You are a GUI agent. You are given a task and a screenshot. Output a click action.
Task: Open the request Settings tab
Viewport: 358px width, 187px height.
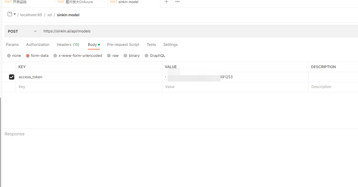click(x=170, y=45)
